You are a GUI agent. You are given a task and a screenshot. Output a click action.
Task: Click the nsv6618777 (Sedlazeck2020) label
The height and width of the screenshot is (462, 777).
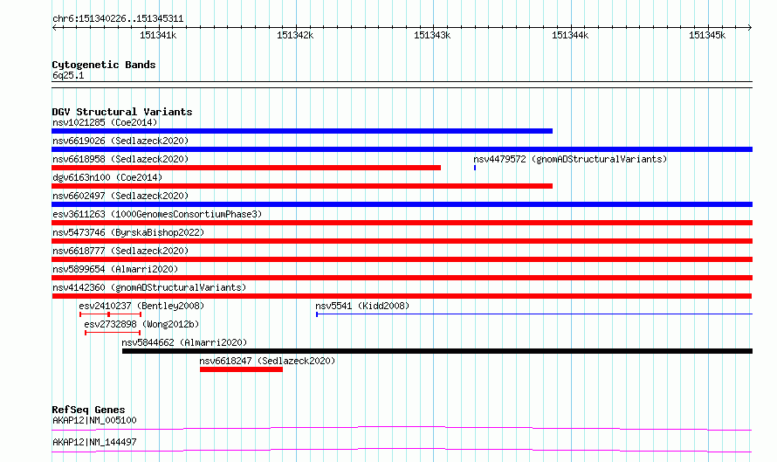[120, 251]
